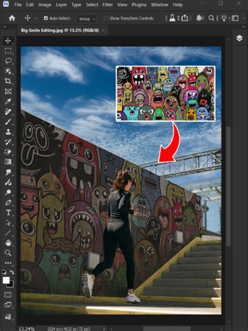Click the white foreground color swatch

pos(6,280)
